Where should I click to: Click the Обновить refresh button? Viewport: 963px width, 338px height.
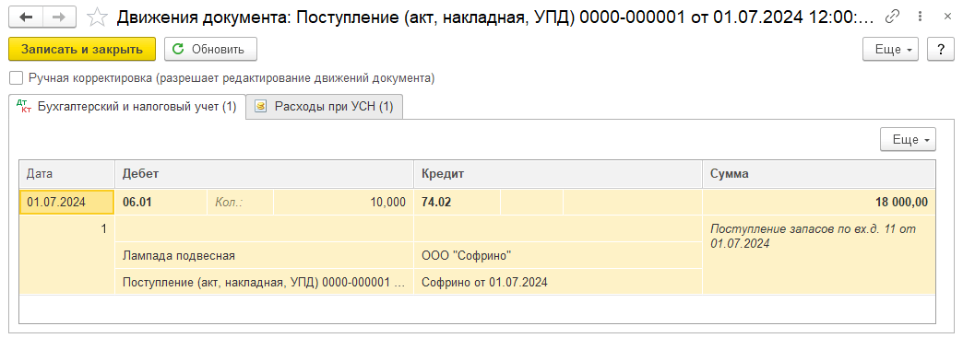tap(210, 50)
